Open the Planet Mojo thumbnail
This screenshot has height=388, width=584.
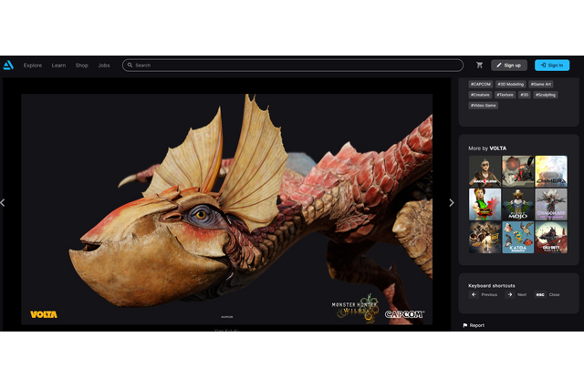[517, 204]
